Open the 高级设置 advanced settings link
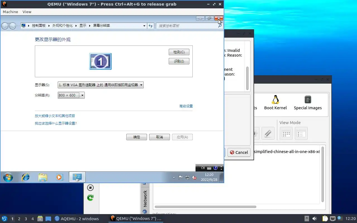Viewport: 357px width, 223px height. click(x=186, y=106)
